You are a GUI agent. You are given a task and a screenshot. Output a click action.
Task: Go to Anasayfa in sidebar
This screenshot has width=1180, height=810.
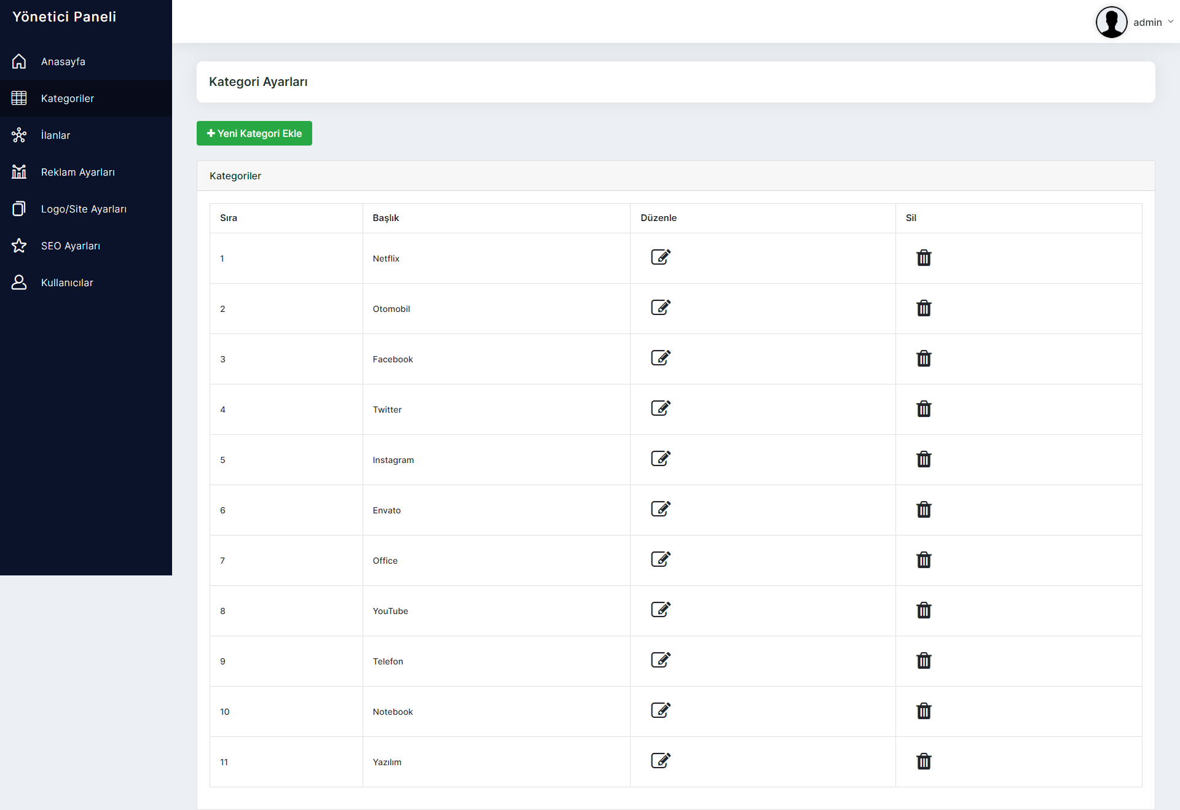tap(86, 61)
